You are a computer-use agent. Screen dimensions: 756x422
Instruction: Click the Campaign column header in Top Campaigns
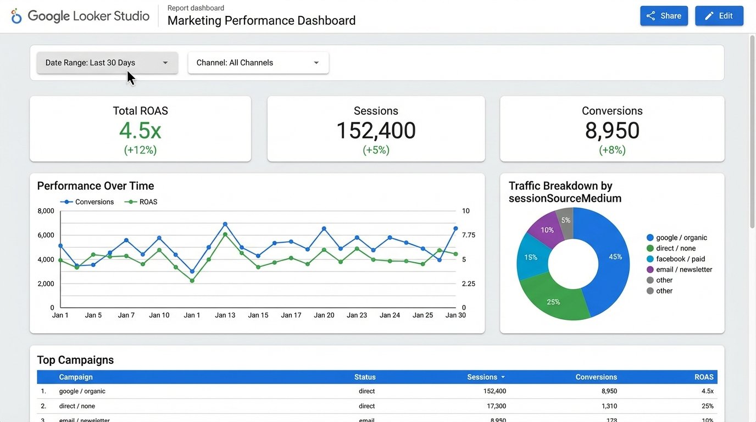75,377
